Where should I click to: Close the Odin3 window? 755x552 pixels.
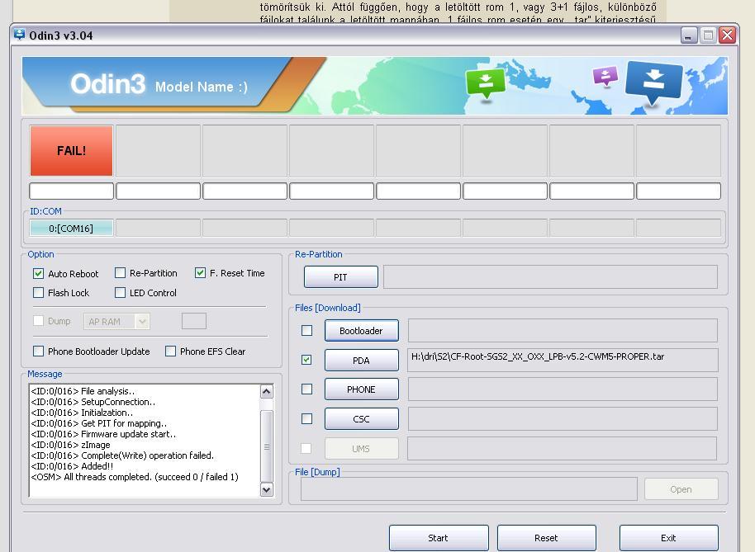[727, 35]
